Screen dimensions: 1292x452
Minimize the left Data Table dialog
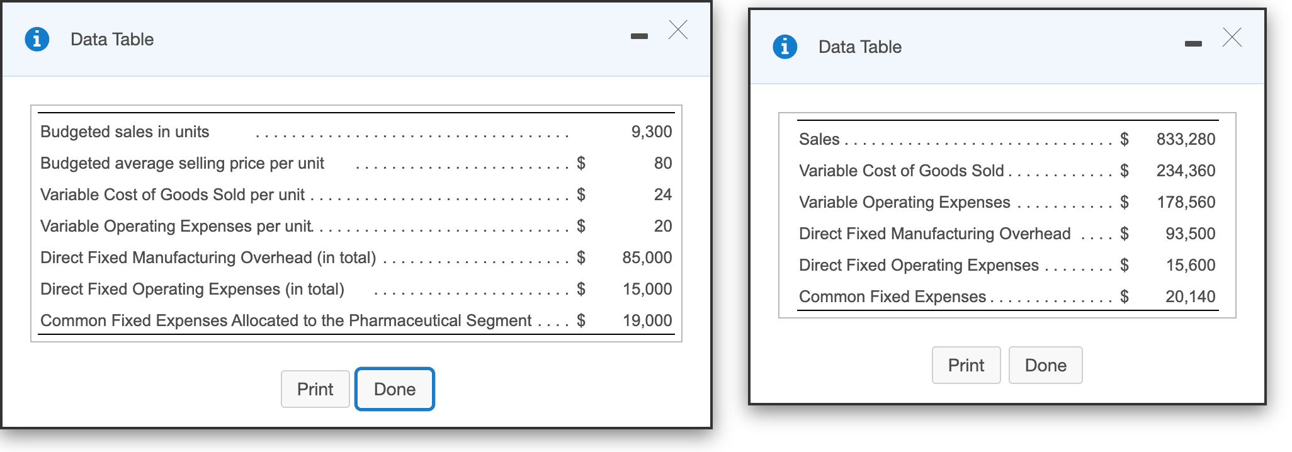tap(639, 37)
